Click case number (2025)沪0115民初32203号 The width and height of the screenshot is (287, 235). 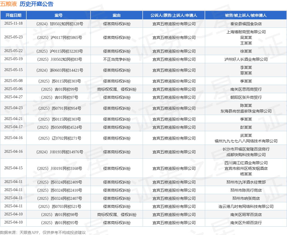coord(60,51)
